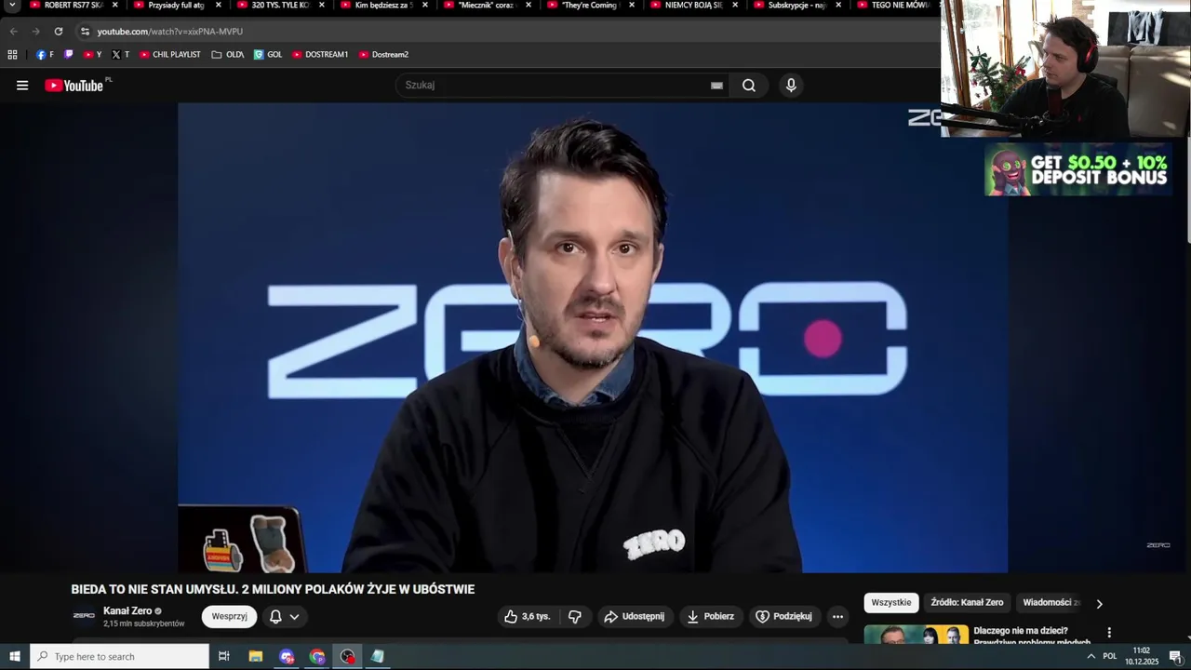Open more actions three-dot menu
This screenshot has height=670, width=1191.
click(837, 616)
